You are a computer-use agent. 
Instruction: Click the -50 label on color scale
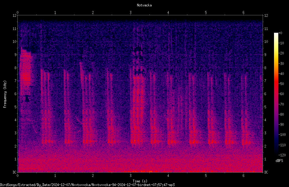pyautogui.click(x=281, y=84)
